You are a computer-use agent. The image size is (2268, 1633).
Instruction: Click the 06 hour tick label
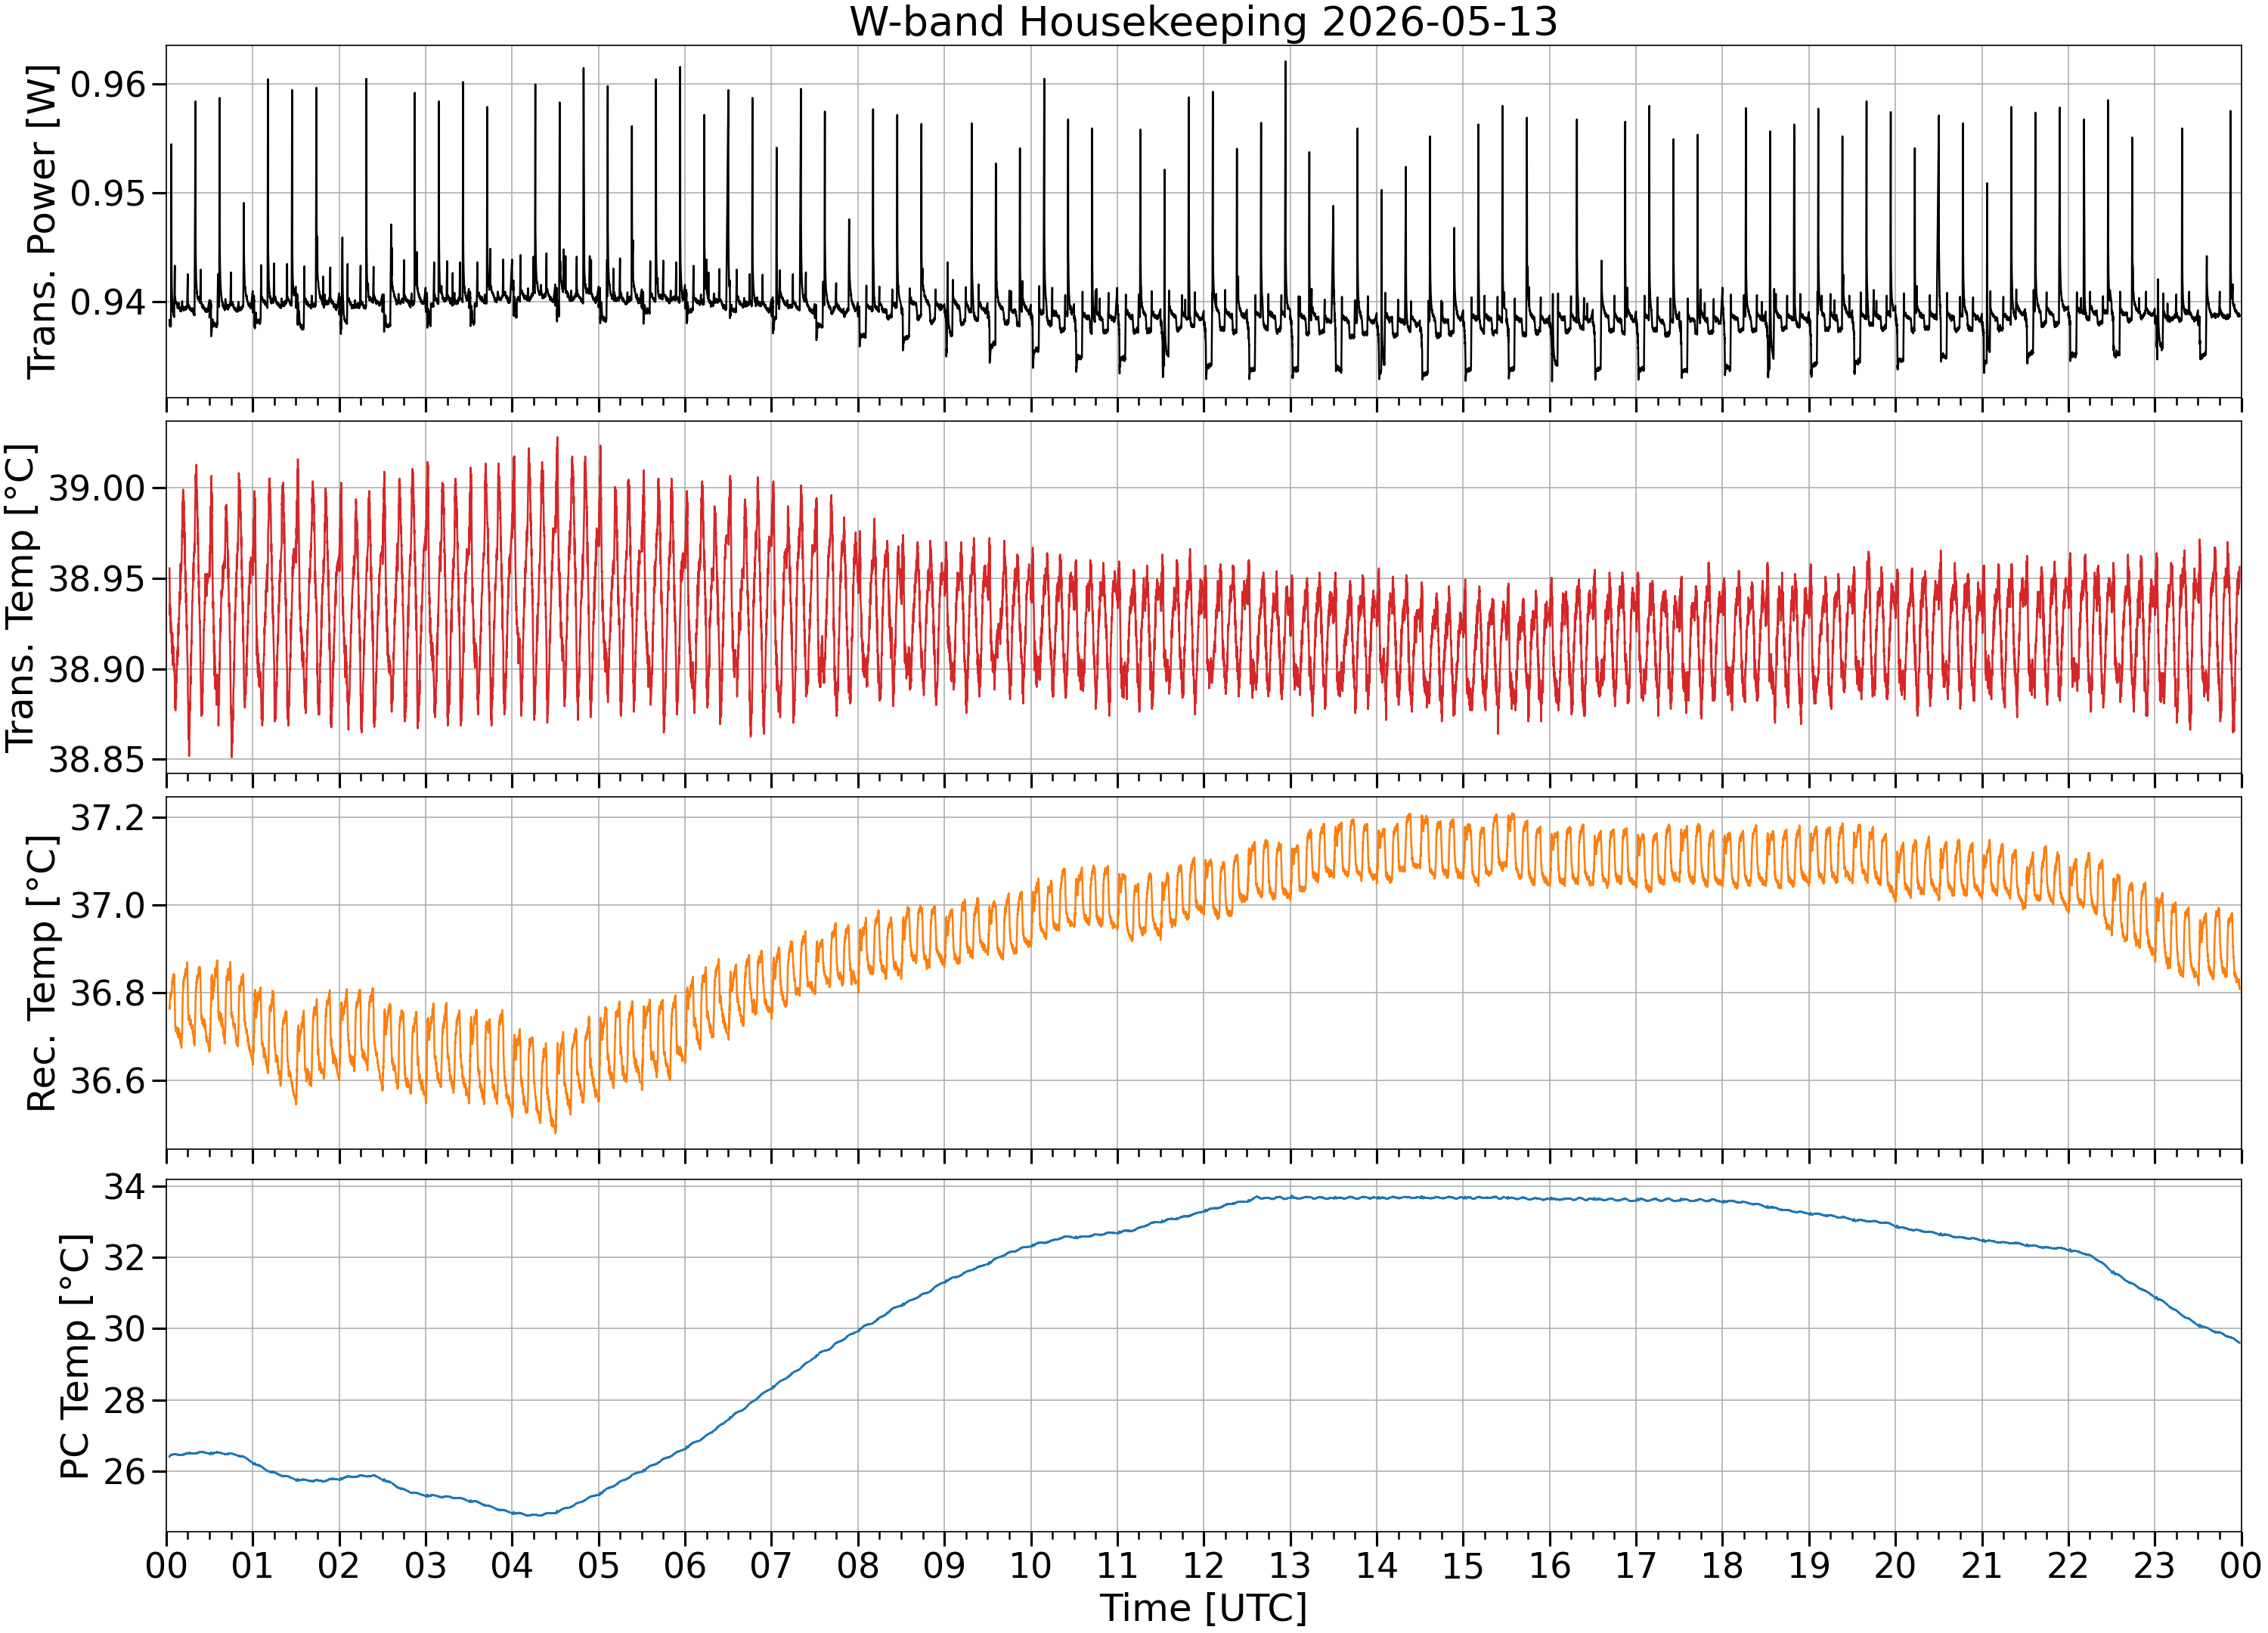point(685,1565)
